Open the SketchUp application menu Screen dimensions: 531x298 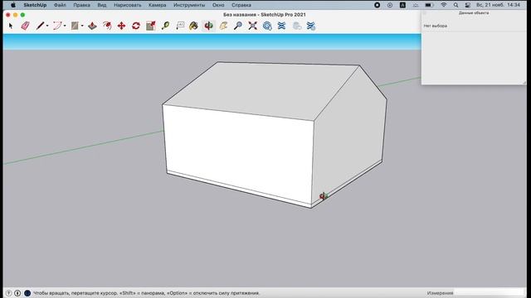click(35, 5)
